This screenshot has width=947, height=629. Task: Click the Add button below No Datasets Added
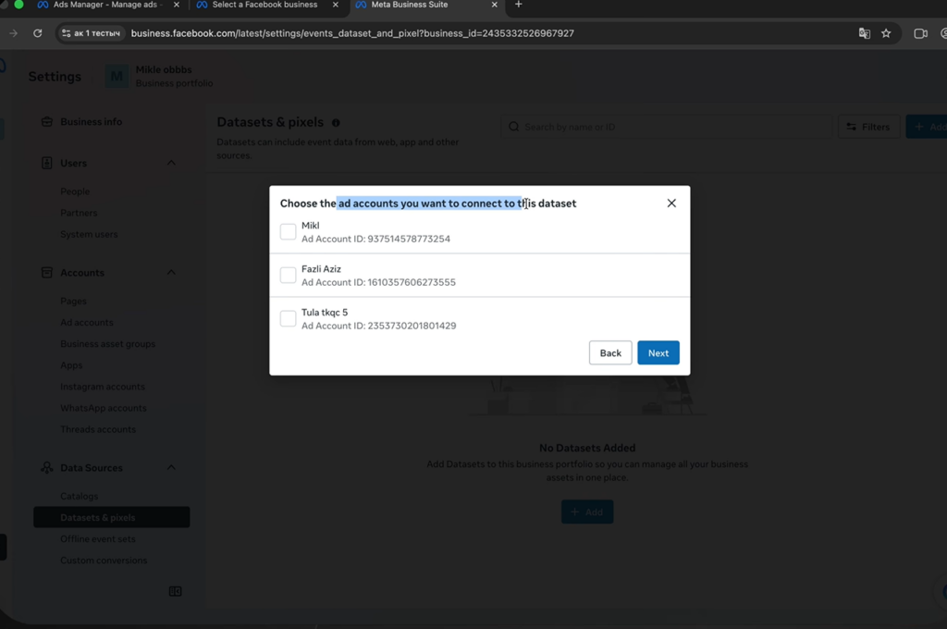587,512
